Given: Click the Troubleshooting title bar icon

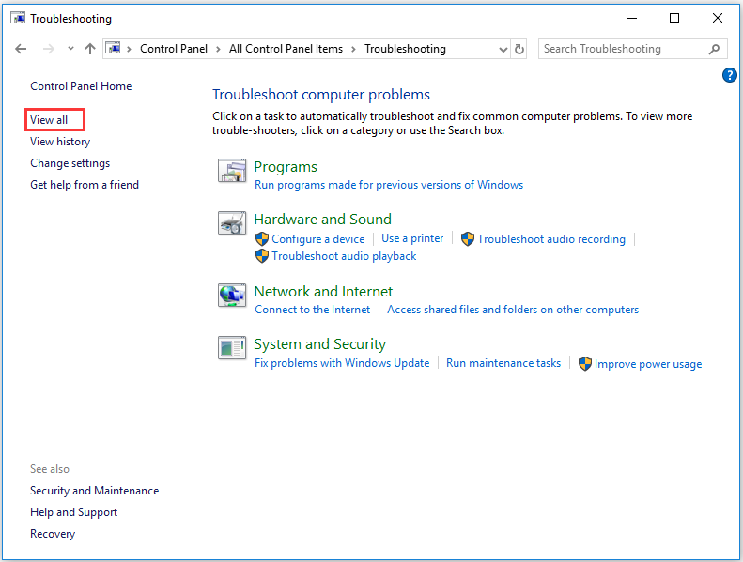Looking at the screenshot, I should pyautogui.click(x=18, y=18).
